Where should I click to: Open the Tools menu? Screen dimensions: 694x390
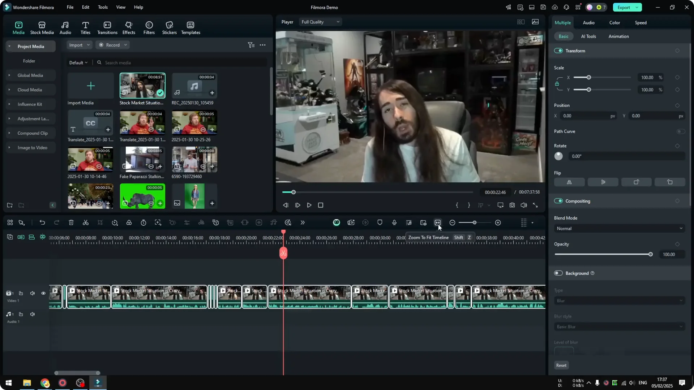[x=102, y=7]
